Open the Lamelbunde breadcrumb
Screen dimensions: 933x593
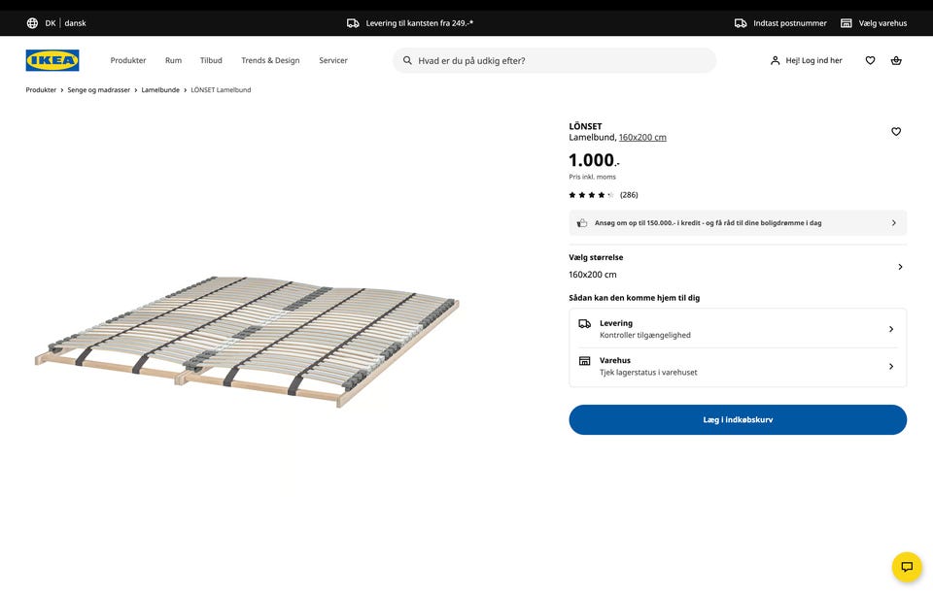point(160,89)
